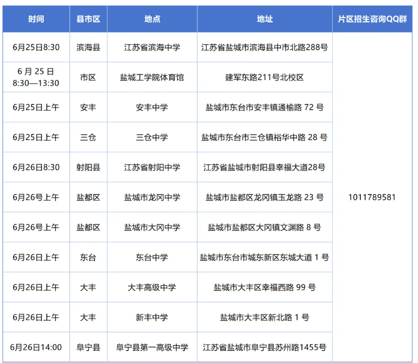Viewport: 418px width, 363px height.
Task: Click the 地址 column header
Action: [x=265, y=19]
